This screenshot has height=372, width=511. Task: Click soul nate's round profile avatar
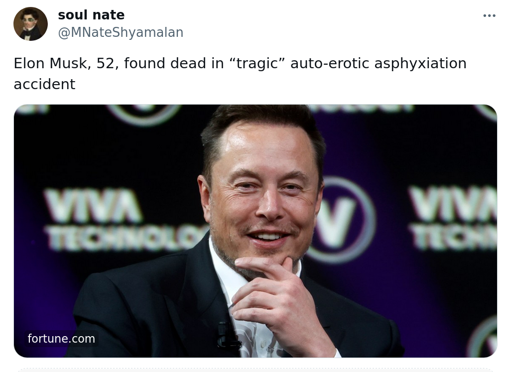tap(31, 24)
